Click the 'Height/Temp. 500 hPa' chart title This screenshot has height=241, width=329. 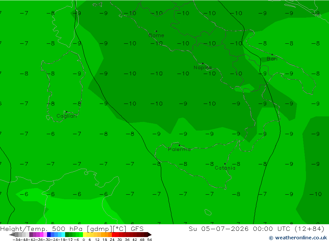click(41, 229)
